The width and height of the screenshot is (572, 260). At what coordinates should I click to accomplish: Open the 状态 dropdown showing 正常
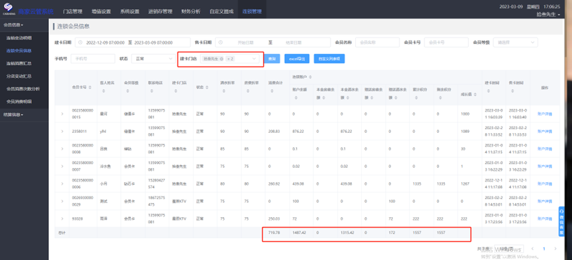[x=153, y=58]
